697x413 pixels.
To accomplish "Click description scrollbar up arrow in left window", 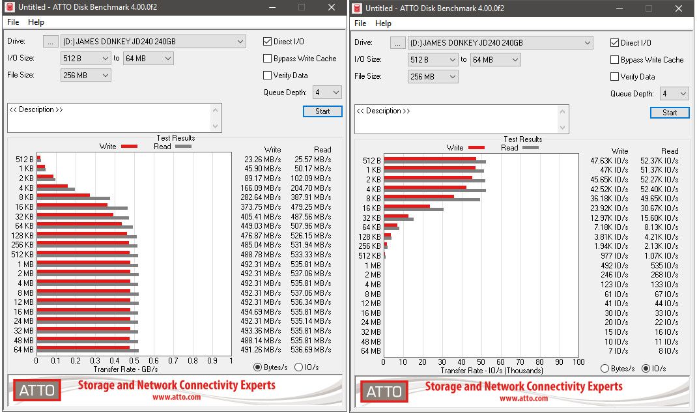I will point(216,110).
